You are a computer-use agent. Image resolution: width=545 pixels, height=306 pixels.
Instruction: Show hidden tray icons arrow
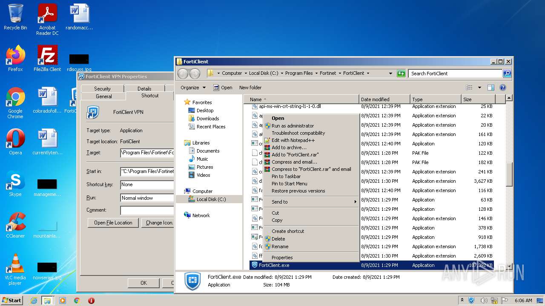pos(462,300)
